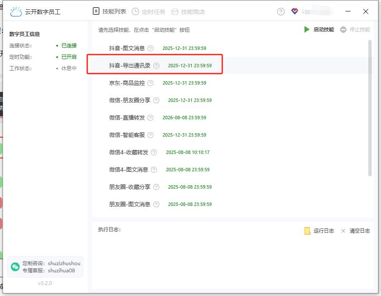Clear logs with 清空日志

pyautogui.click(x=356, y=231)
